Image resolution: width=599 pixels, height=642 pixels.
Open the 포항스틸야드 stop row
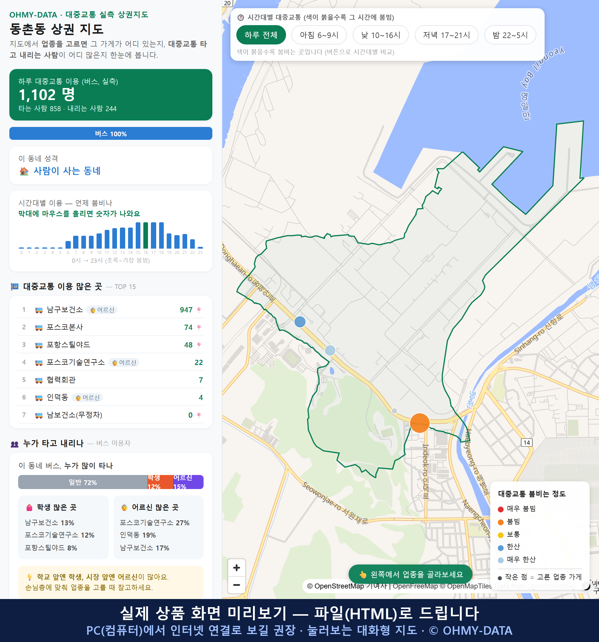coord(111,345)
